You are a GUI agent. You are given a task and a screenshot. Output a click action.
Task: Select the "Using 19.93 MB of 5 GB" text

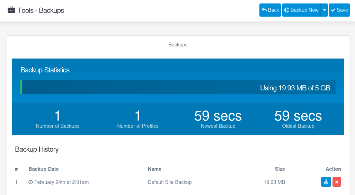(x=295, y=88)
